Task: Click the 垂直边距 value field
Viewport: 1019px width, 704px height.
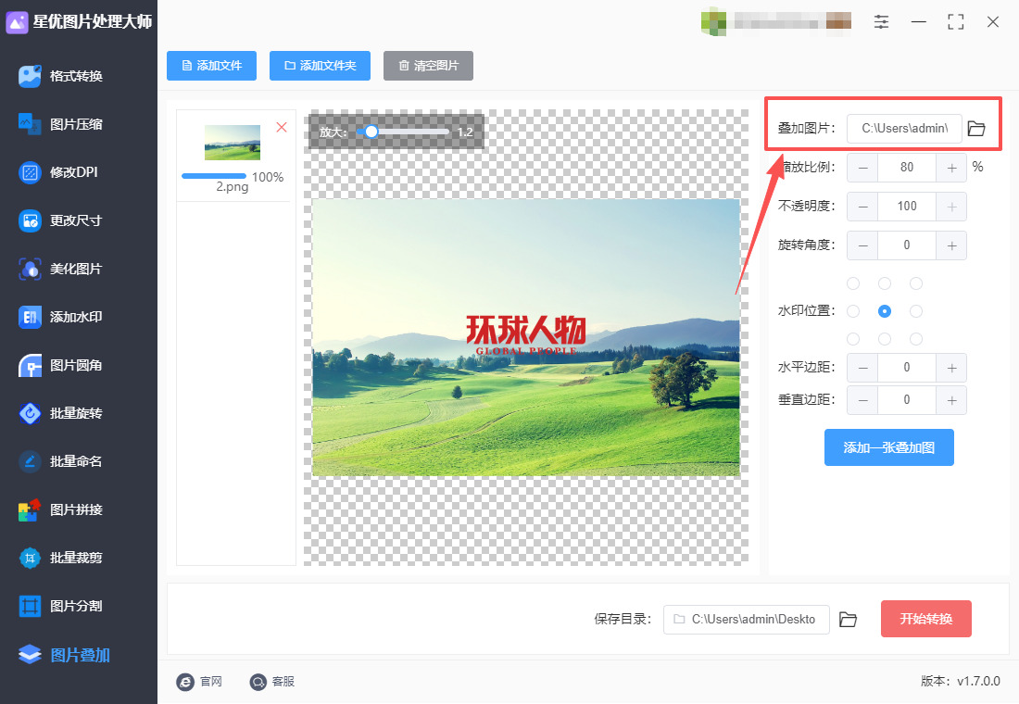Action: click(907, 400)
